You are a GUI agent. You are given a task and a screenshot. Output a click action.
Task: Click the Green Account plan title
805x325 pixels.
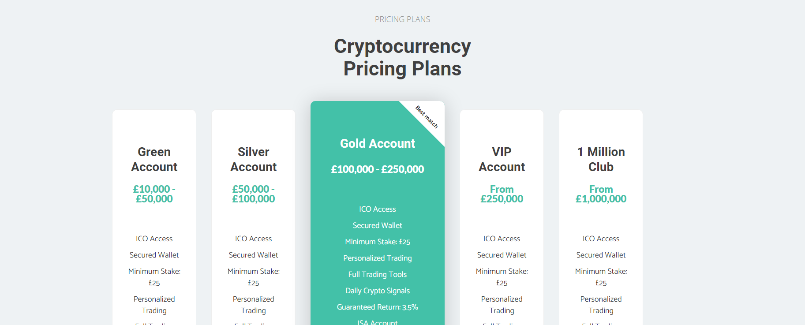tap(154, 159)
